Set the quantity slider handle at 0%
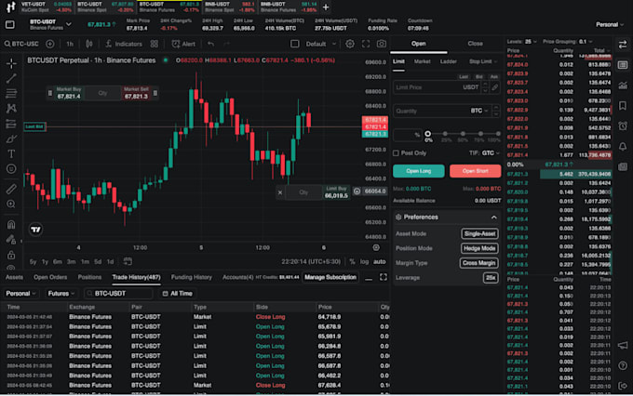 click(428, 134)
